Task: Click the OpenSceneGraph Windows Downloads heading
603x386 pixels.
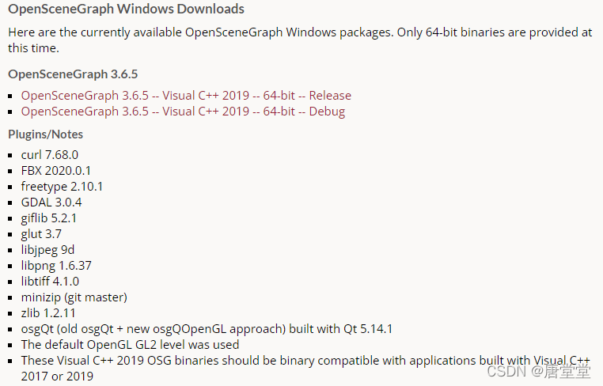Action: (x=126, y=9)
